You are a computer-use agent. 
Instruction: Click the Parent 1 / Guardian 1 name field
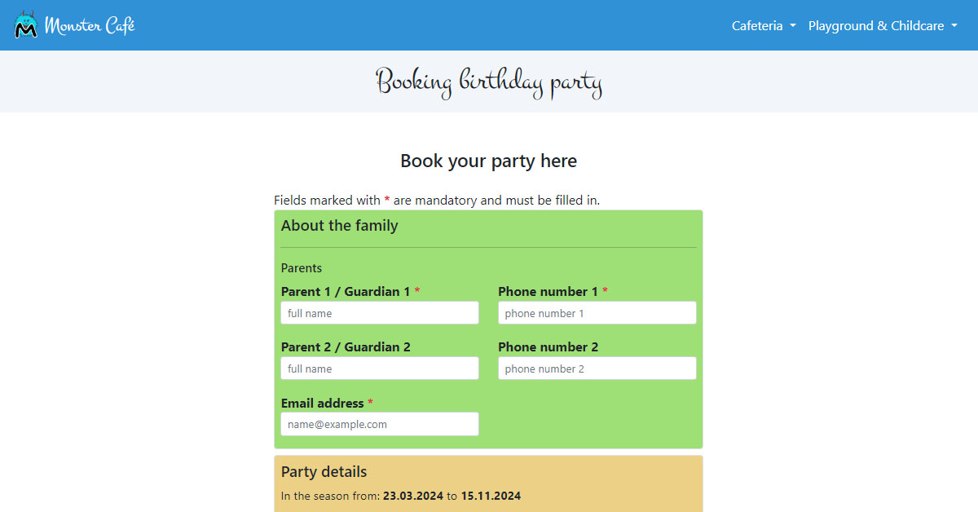coord(379,312)
